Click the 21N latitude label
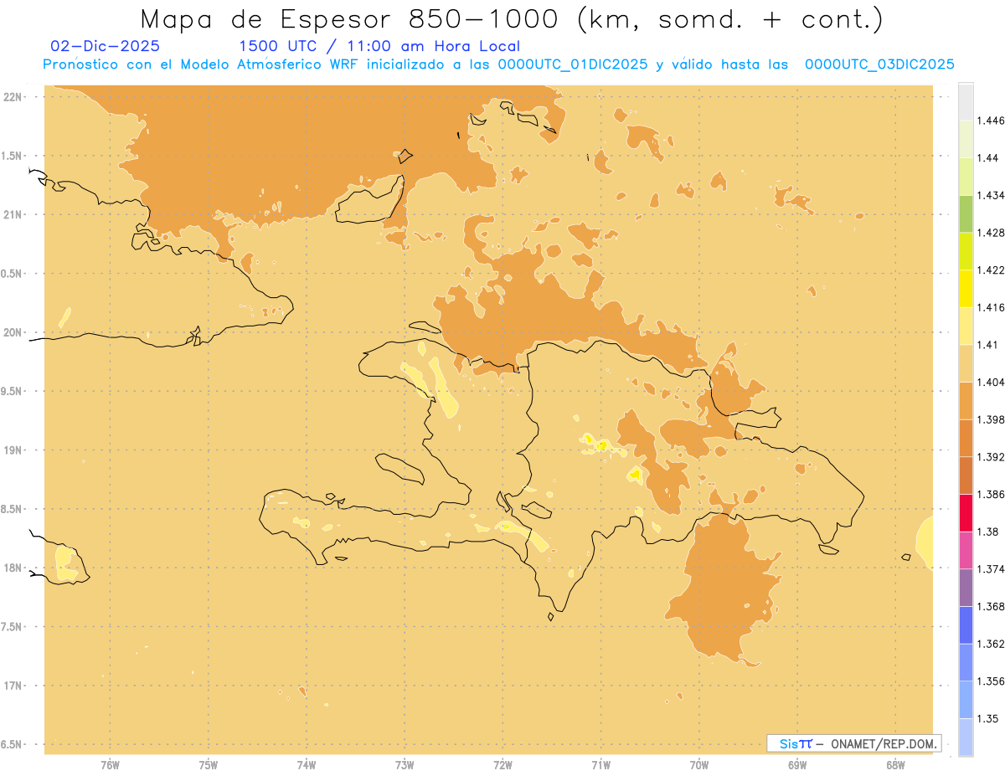1005x776 pixels. [13, 214]
